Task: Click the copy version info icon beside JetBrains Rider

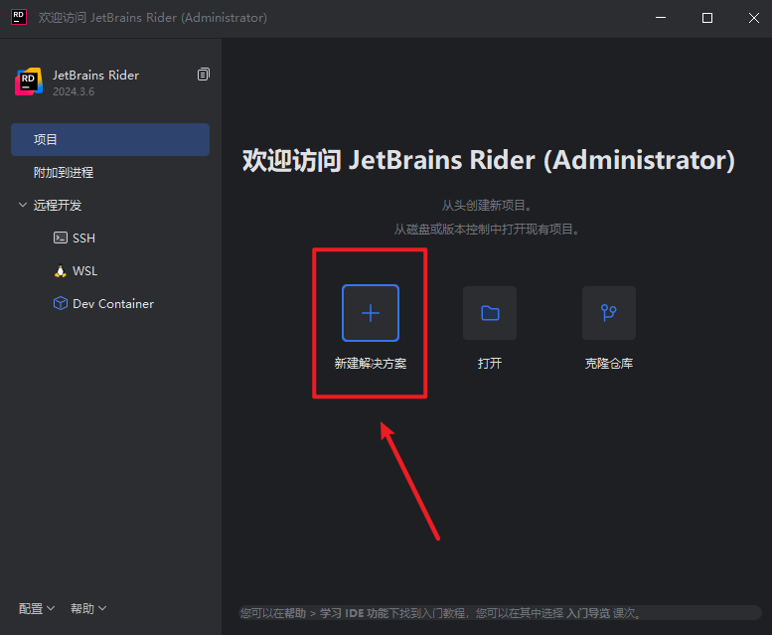Action: 204,75
